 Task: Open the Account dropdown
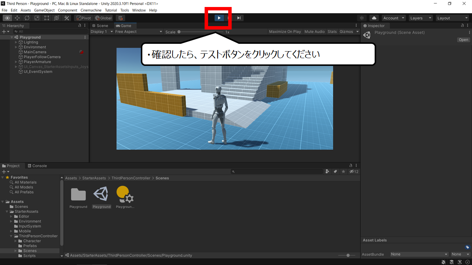(393, 18)
